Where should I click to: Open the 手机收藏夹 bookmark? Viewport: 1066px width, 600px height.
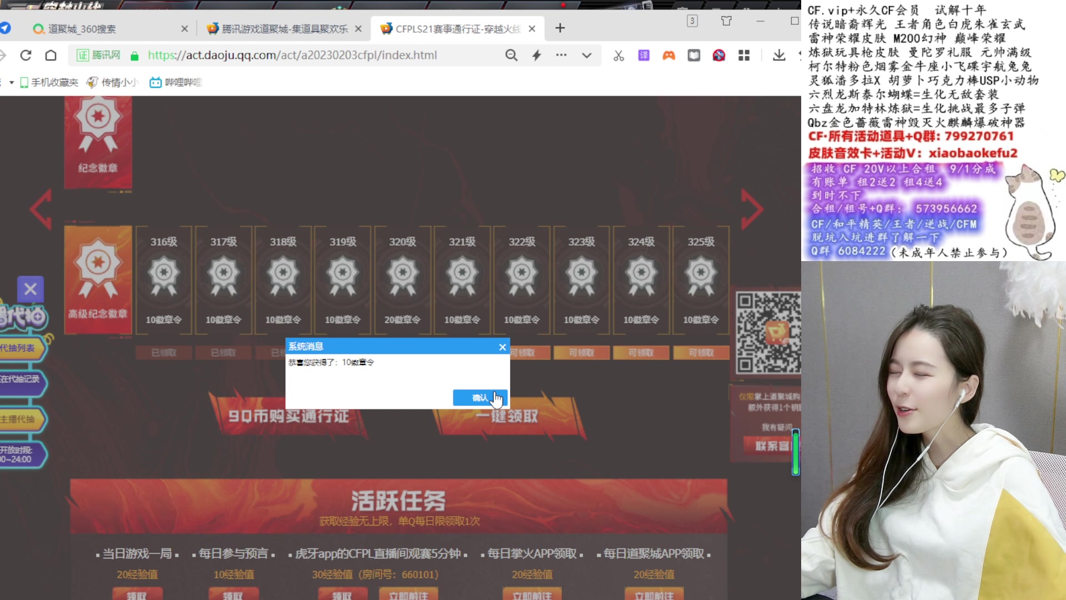coord(49,82)
